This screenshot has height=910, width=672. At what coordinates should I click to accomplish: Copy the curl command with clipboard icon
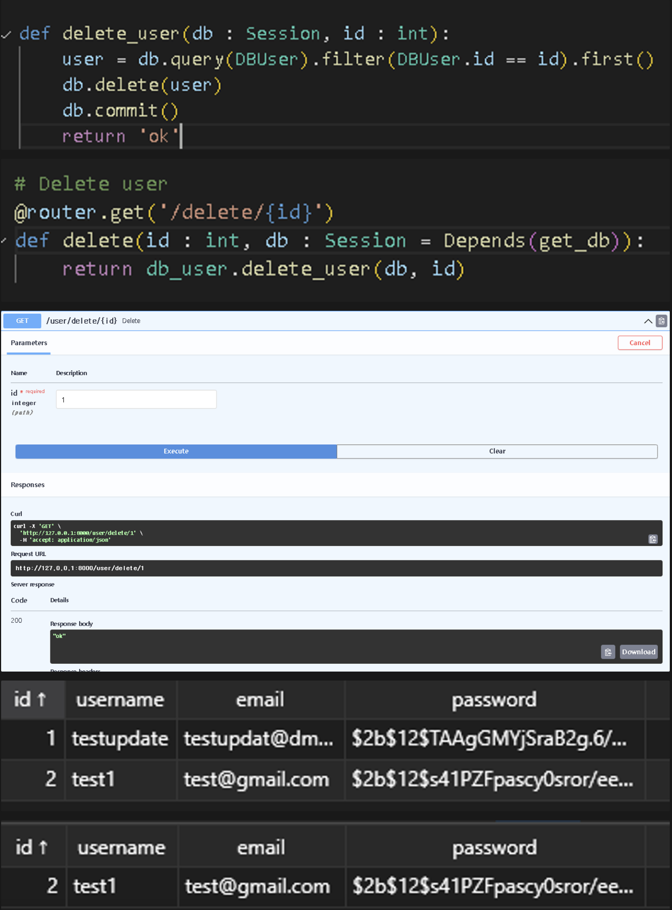click(x=652, y=539)
